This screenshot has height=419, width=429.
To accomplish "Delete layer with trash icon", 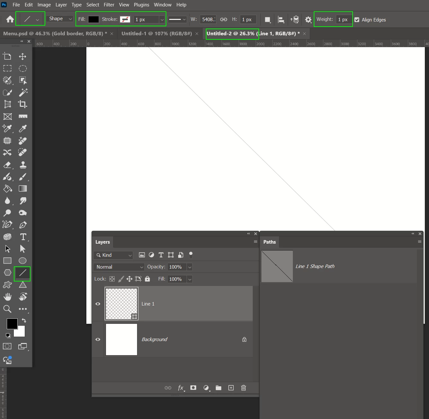I will [243, 388].
